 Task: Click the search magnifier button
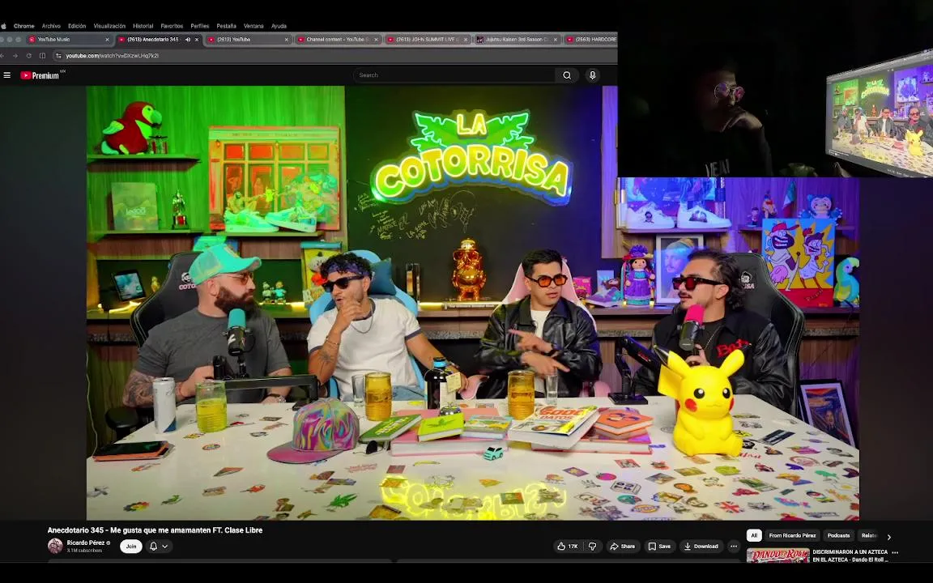567,75
